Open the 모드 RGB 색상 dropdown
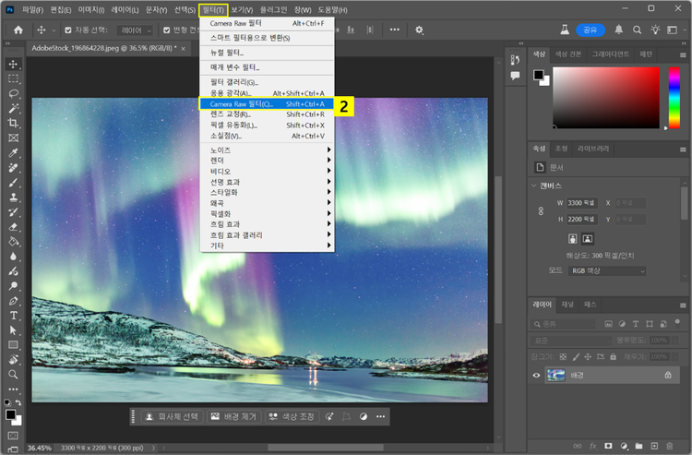This screenshot has width=692, height=455. point(607,270)
